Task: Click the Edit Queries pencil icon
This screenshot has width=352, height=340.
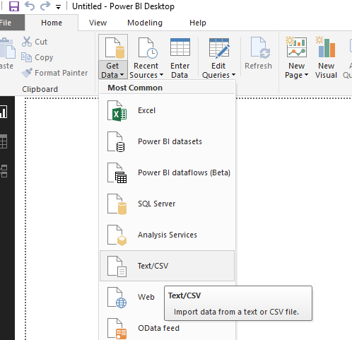Action: (219, 48)
